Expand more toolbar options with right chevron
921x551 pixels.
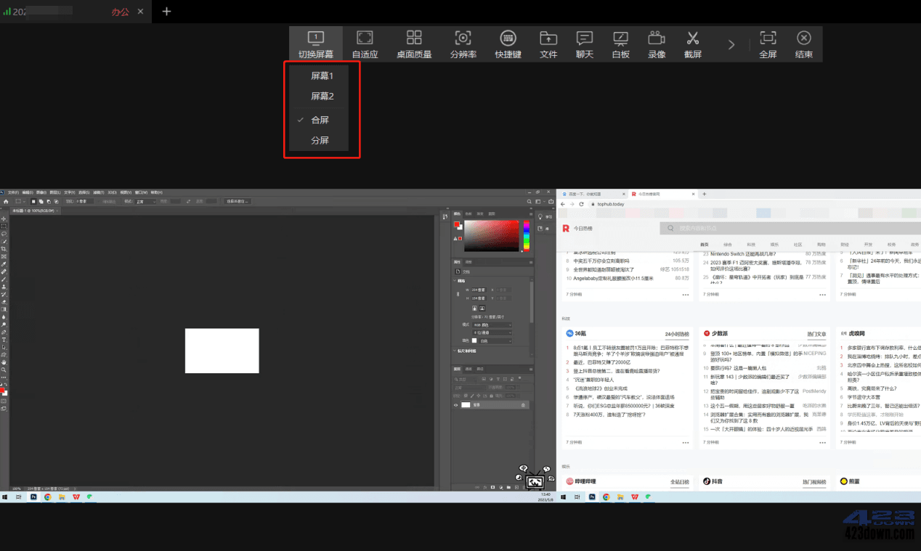click(731, 44)
